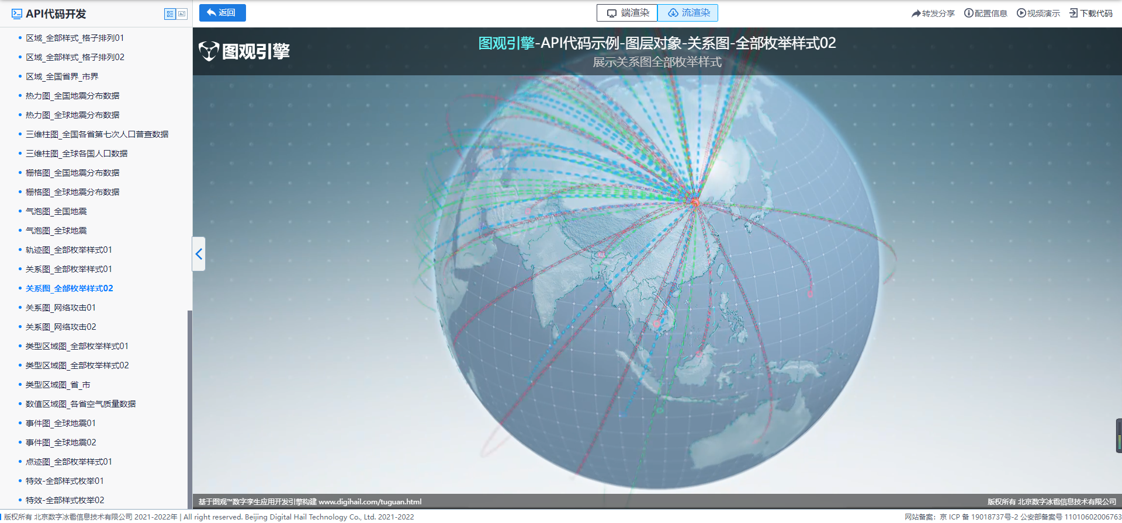1122x523 pixels.
Task: Open 热力图_全国地震分布数据 example
Action: (x=72, y=96)
